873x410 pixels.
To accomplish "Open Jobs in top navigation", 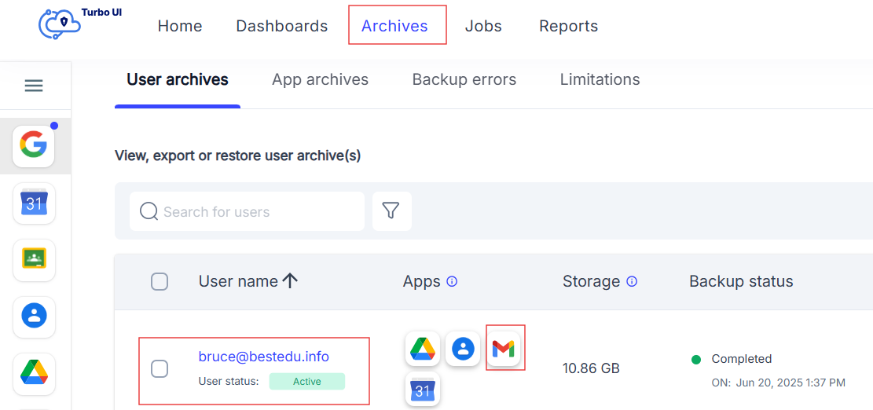I will [483, 26].
